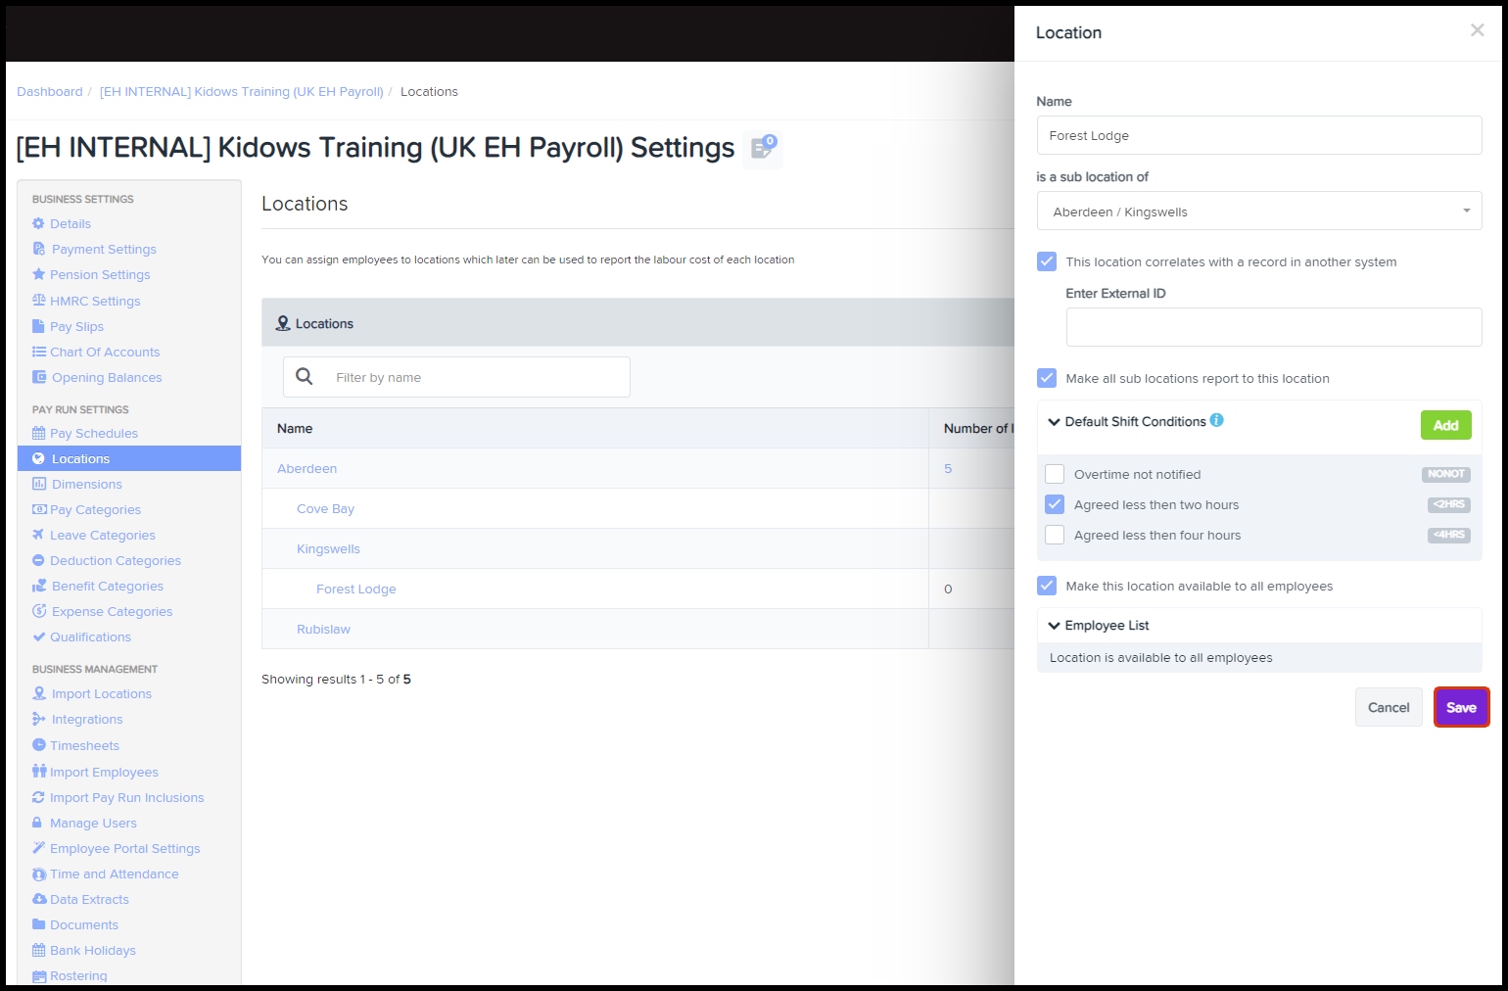The width and height of the screenshot is (1508, 991).
Task: Click Aberdeen employee count 5
Action: 948,468
